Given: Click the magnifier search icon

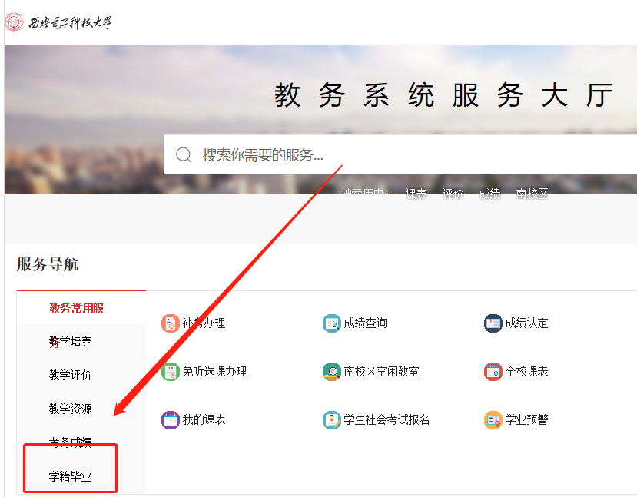Looking at the screenshot, I should [x=184, y=155].
